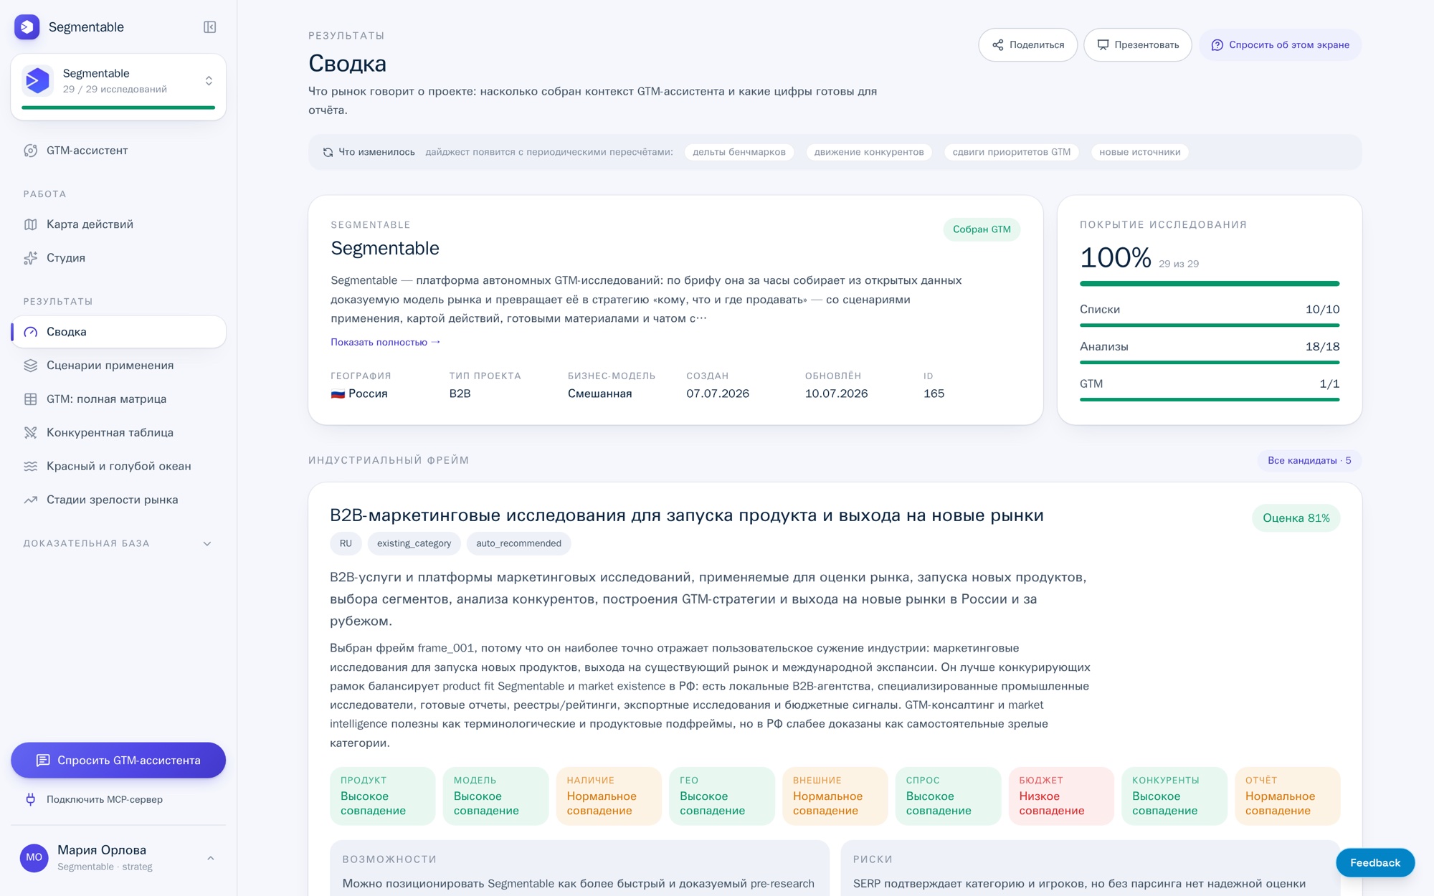Click the Студия sparkle icon
1434x896 pixels.
pos(30,258)
